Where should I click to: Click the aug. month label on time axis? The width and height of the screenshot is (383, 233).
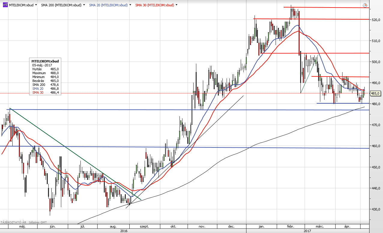[113, 227]
